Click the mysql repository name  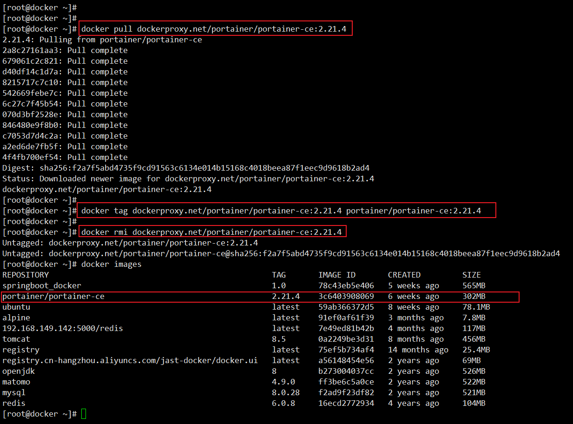pyautogui.click(x=14, y=392)
